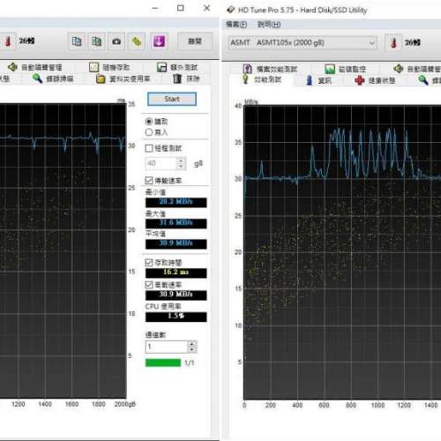Click the copy-screenshot icon beside the camera icon
Image resolution: width=441 pixels, height=441 pixels.
click(96, 41)
